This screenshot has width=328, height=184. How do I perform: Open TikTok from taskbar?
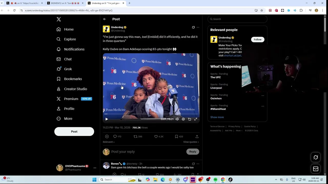[x=230, y=180]
